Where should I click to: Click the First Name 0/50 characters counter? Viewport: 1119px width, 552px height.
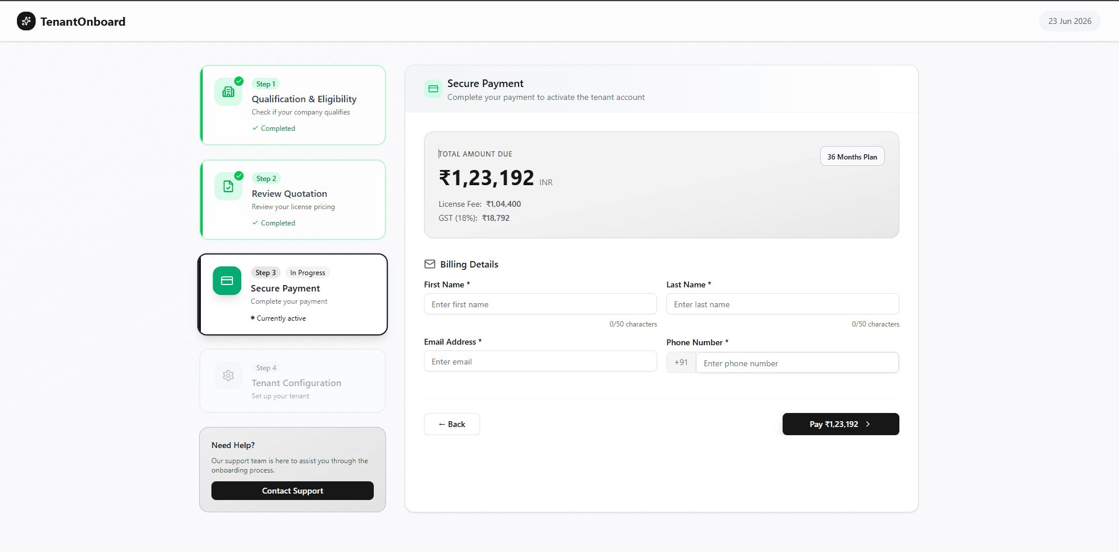633,324
